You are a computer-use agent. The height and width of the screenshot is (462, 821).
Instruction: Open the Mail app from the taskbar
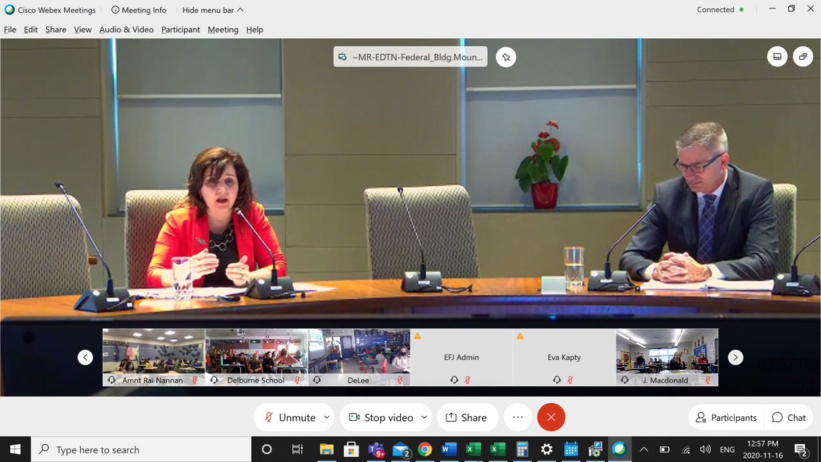pos(401,450)
